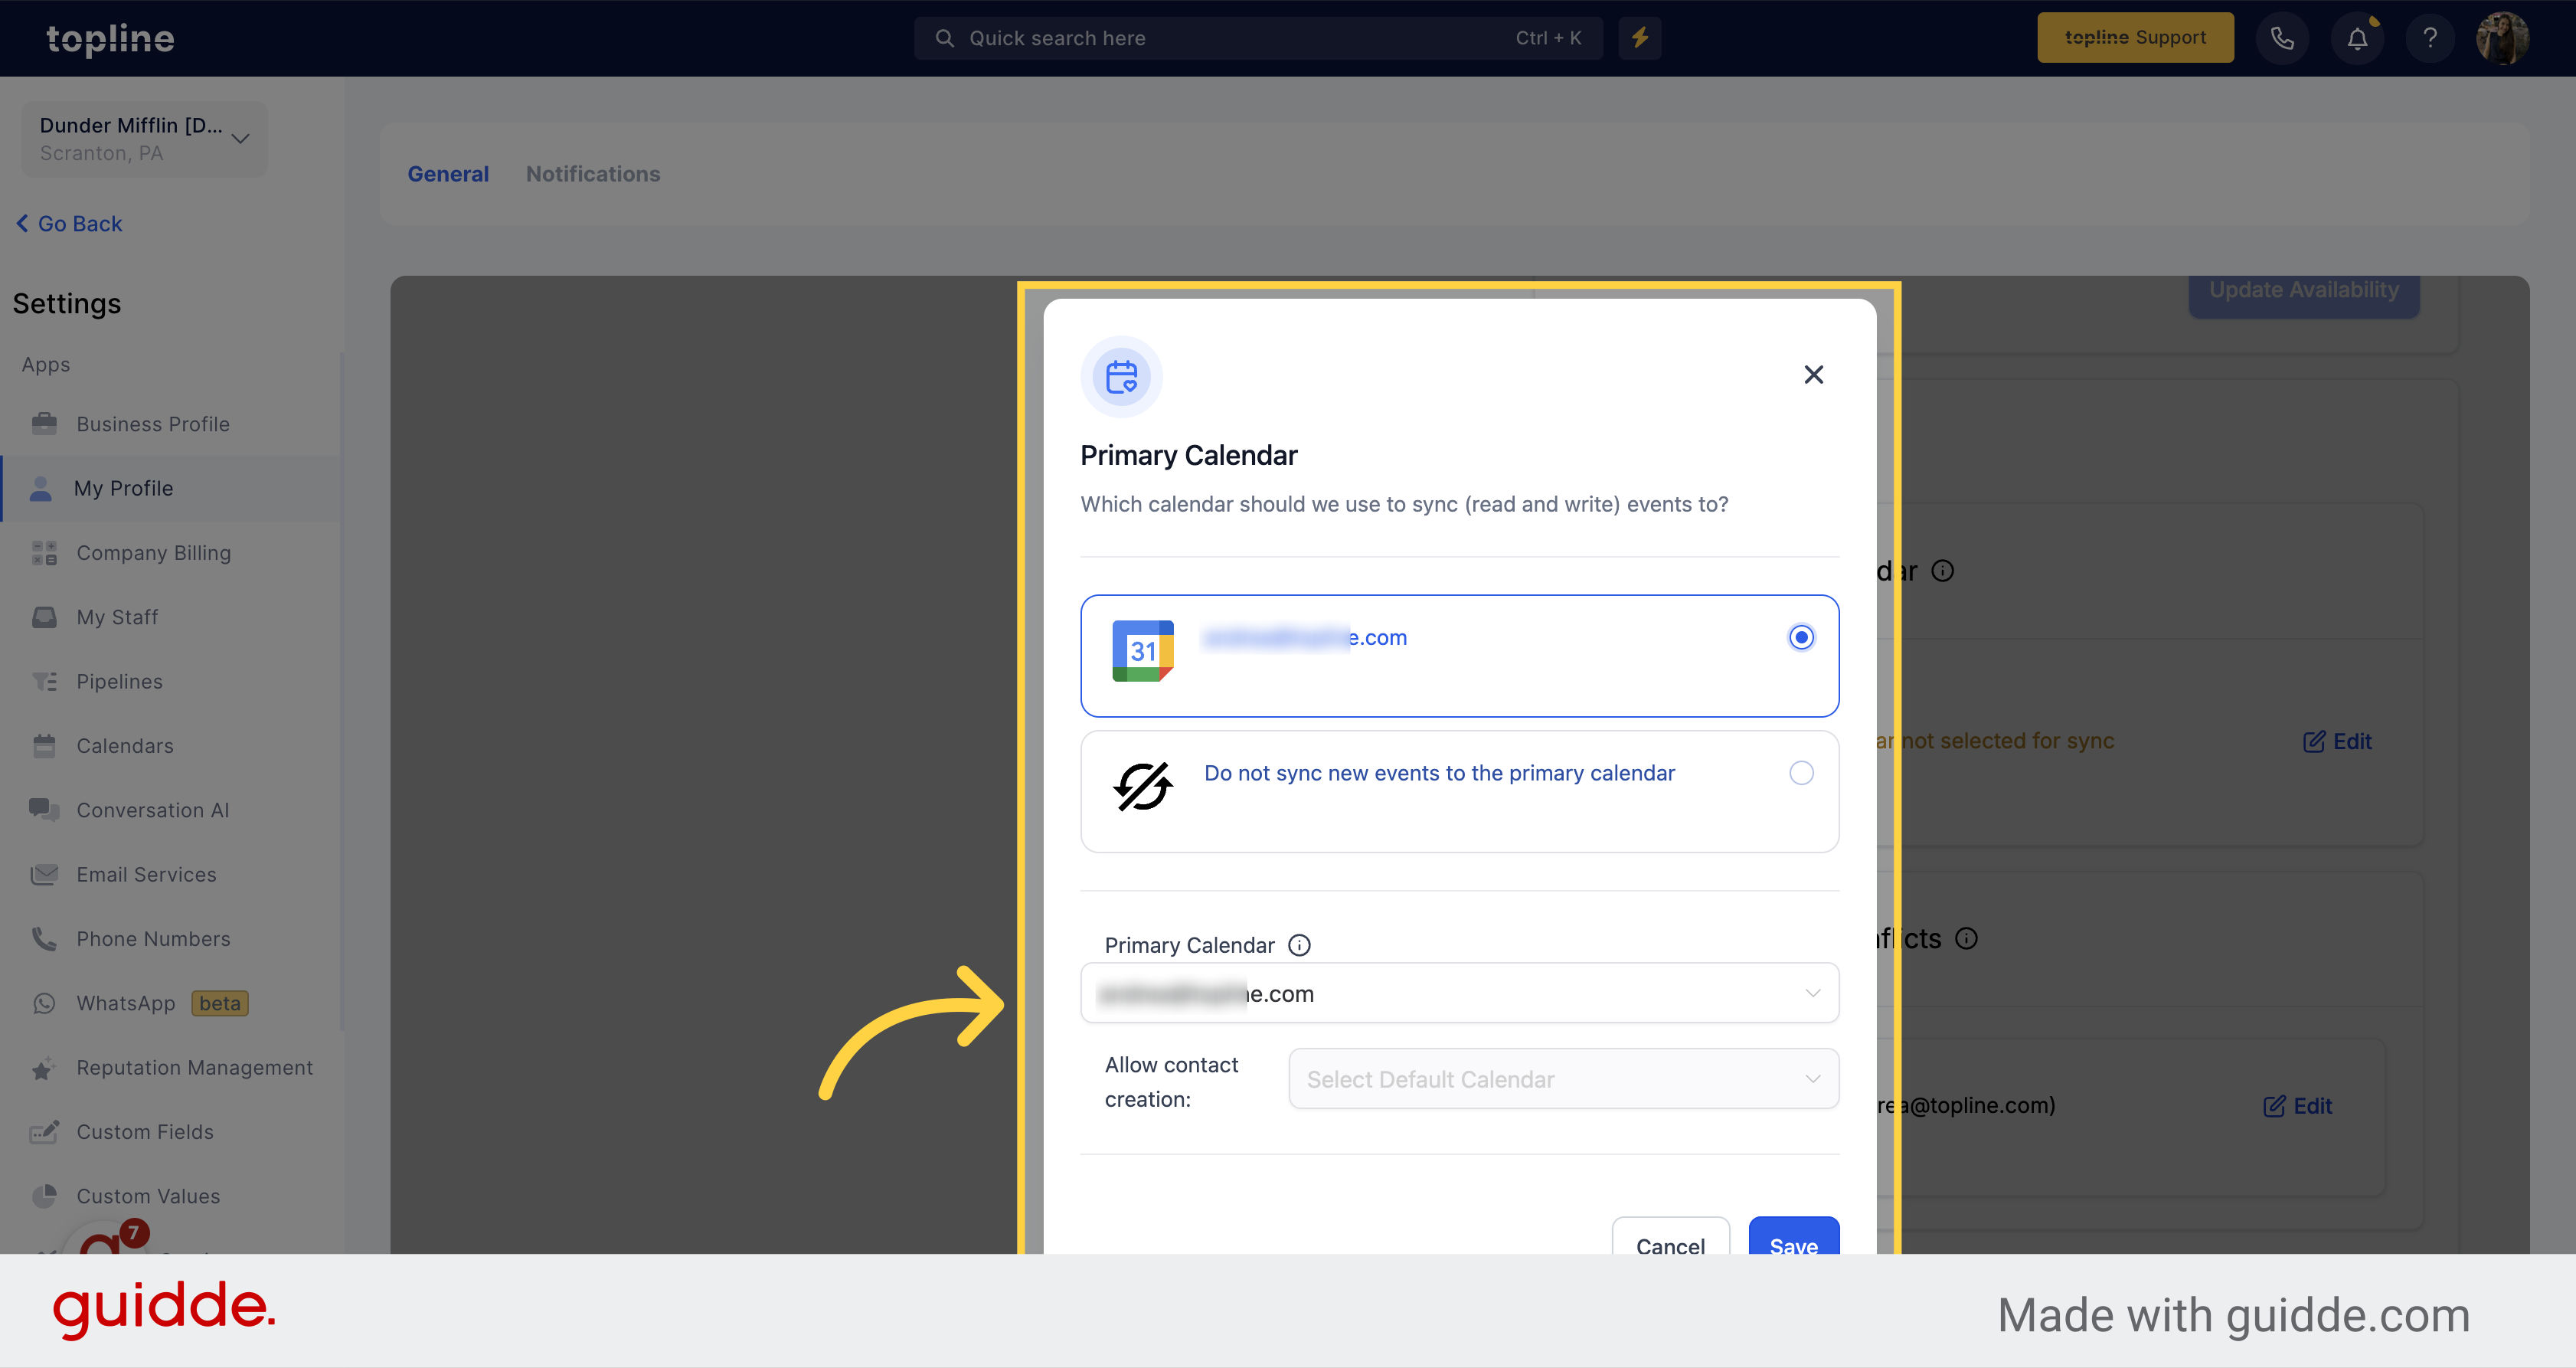Click the WhatsApp icon in sidebar
The height and width of the screenshot is (1368, 2576).
[44, 1003]
